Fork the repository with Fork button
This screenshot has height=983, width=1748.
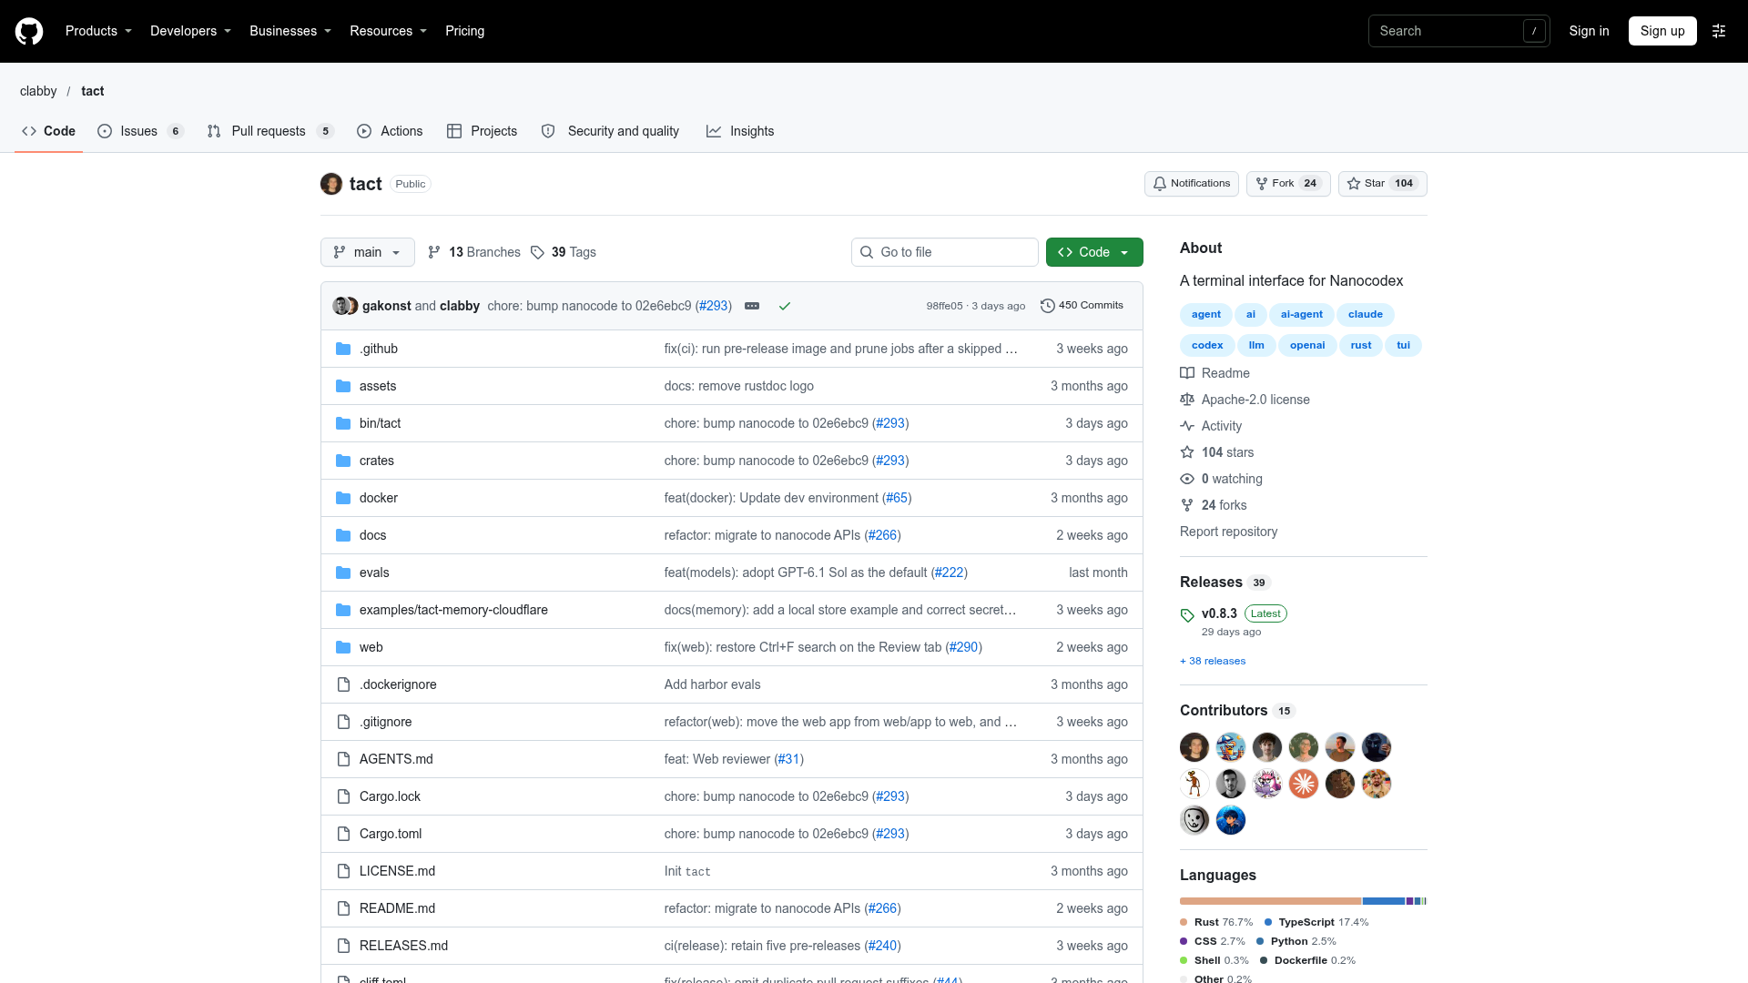pos(1288,184)
